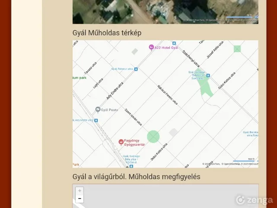Click the satellite image thumbnail above the heading
The image size is (277, 208).
[x=165, y=12]
